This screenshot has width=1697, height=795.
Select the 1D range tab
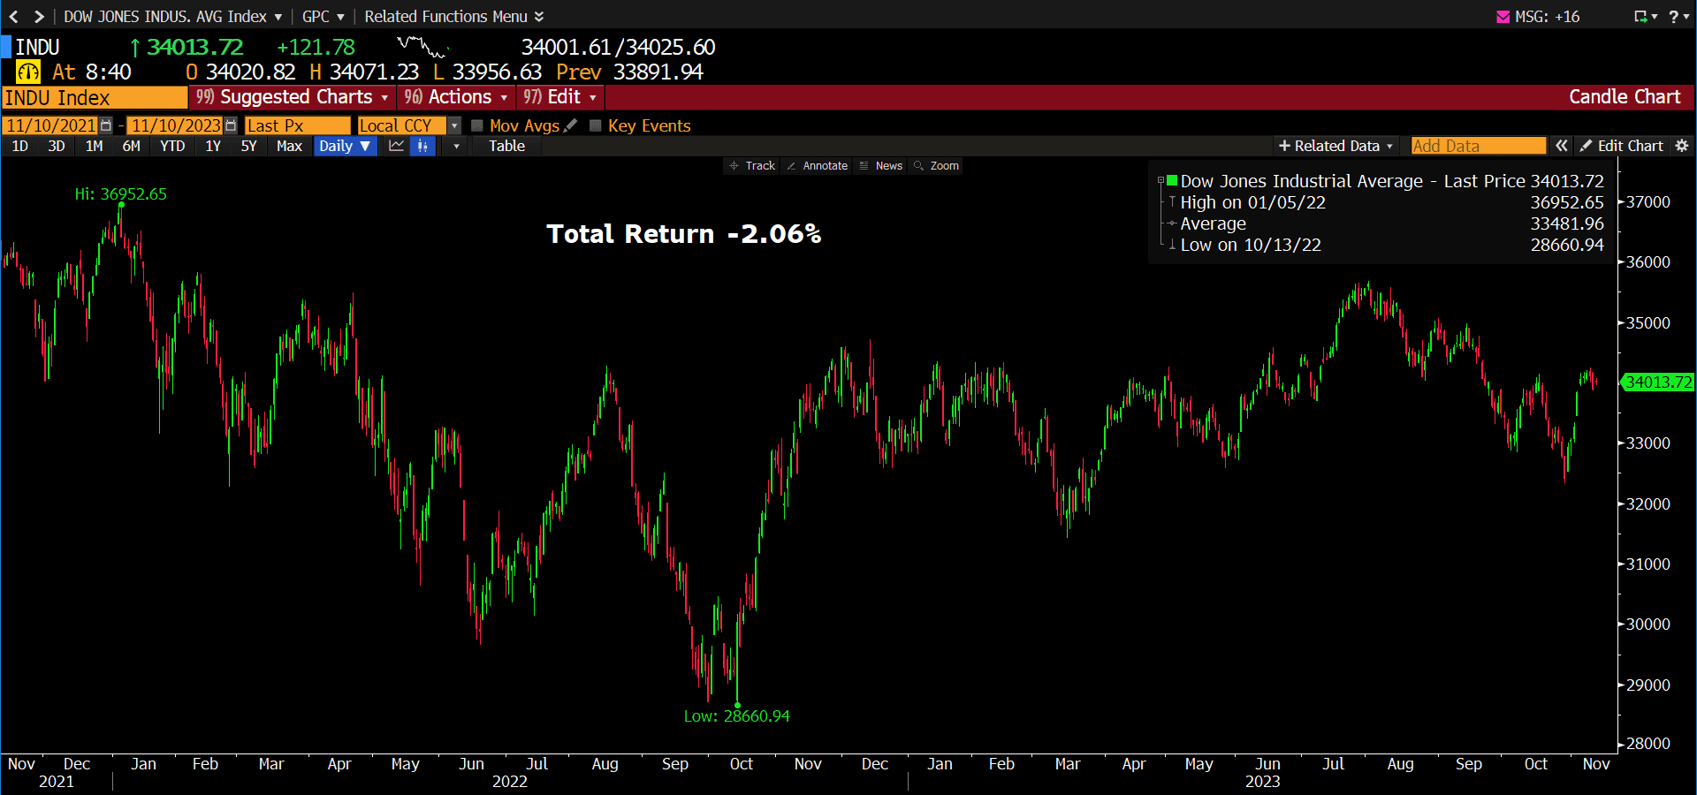tap(19, 146)
